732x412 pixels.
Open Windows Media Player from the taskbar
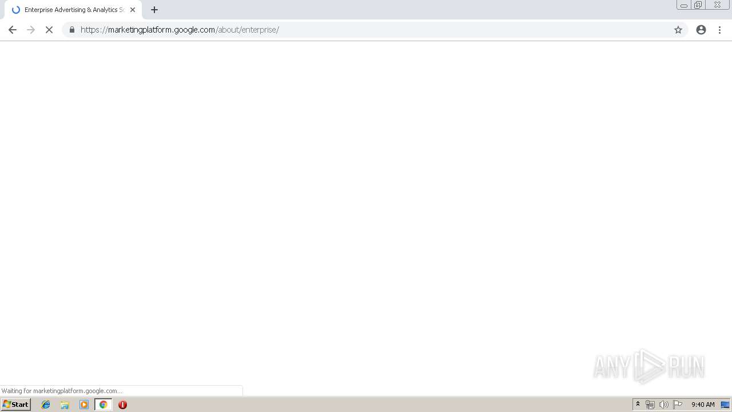coord(84,405)
